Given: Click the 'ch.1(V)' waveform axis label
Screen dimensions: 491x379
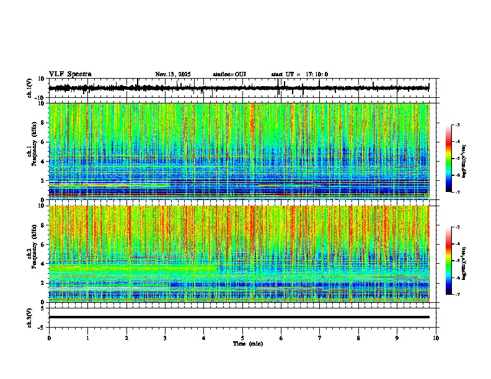Looking at the screenshot, I should click(x=30, y=88).
